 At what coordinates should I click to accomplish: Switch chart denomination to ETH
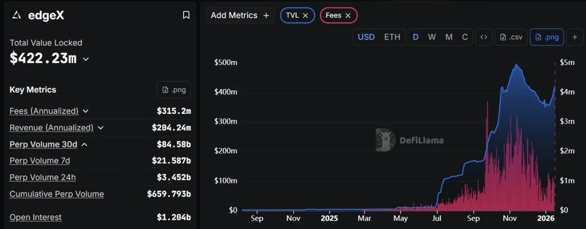pyautogui.click(x=392, y=37)
